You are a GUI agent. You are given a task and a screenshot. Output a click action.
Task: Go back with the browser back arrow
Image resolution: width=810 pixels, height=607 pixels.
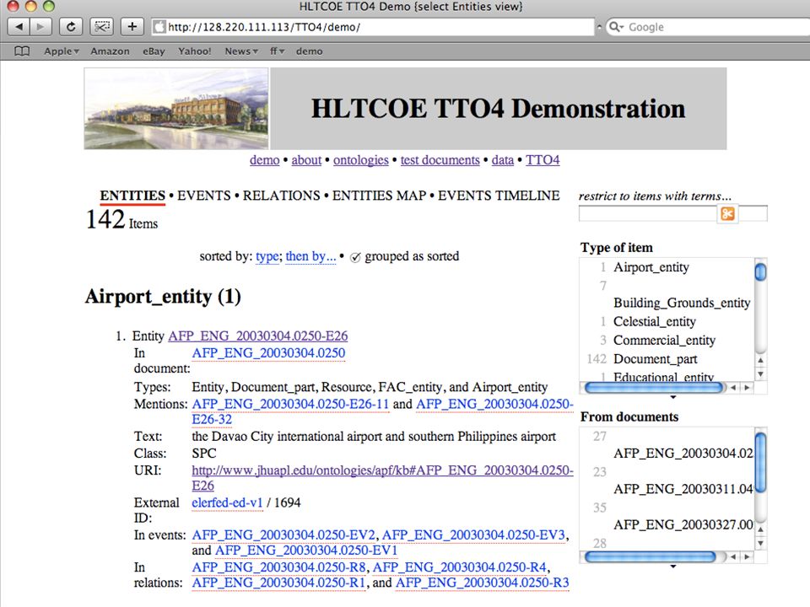click(19, 27)
